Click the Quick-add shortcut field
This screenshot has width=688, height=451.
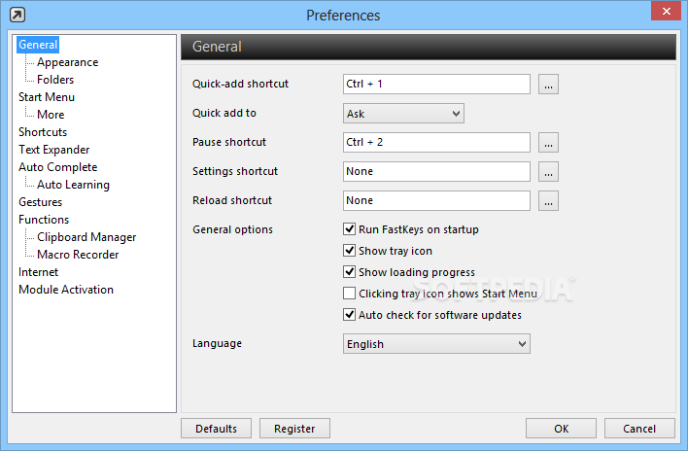[x=436, y=84]
